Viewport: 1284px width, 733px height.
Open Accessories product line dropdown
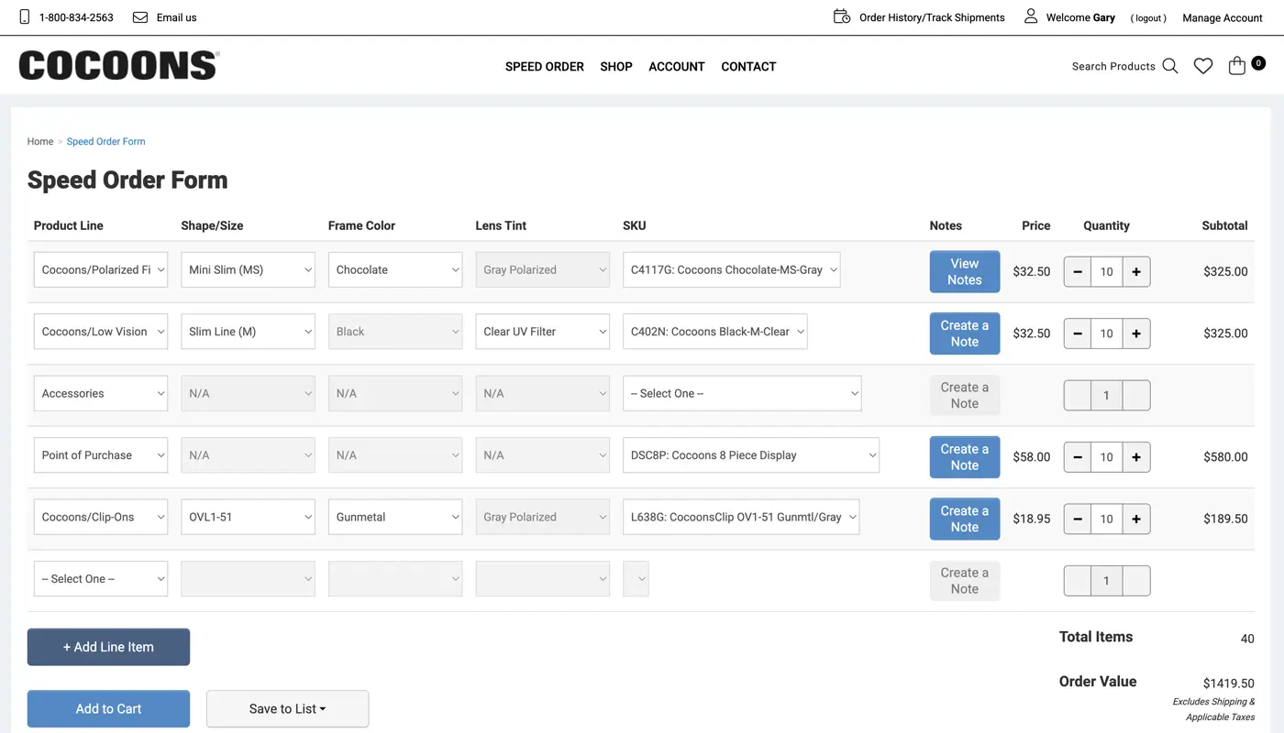pos(101,393)
